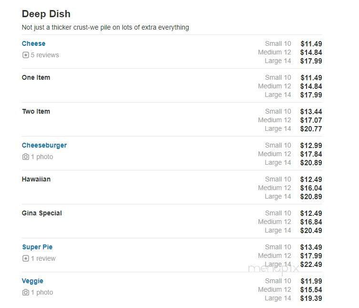Viewport: 359px width, 308px height.
Task: View the 5 reviews for Cheese
Action: tap(45, 55)
